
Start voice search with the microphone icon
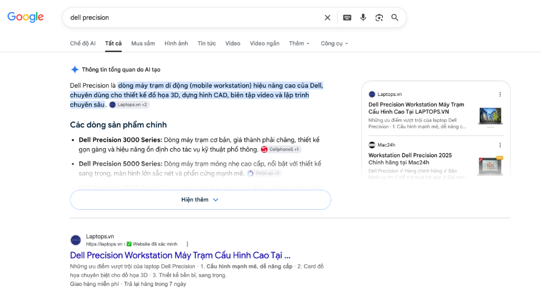363,17
